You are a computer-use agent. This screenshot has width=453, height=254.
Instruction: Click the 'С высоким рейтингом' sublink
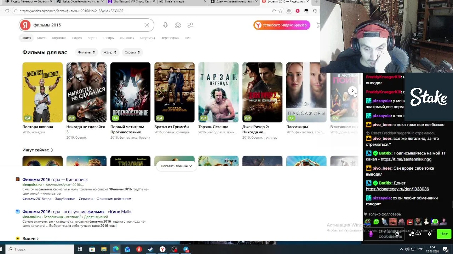114,199
